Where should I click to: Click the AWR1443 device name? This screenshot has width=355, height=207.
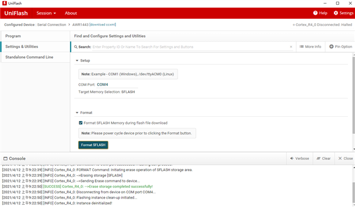pyautogui.click(x=80, y=25)
